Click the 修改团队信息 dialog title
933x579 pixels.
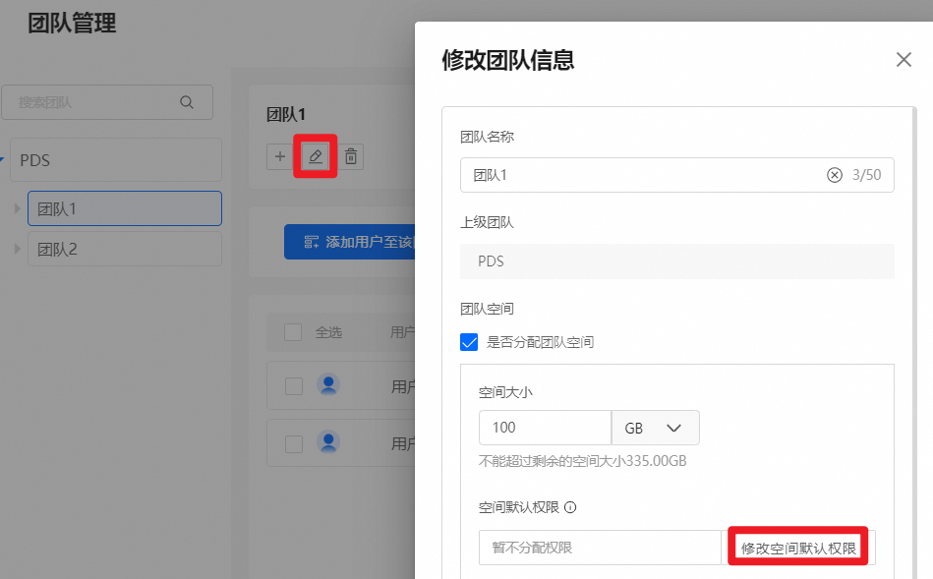507,60
